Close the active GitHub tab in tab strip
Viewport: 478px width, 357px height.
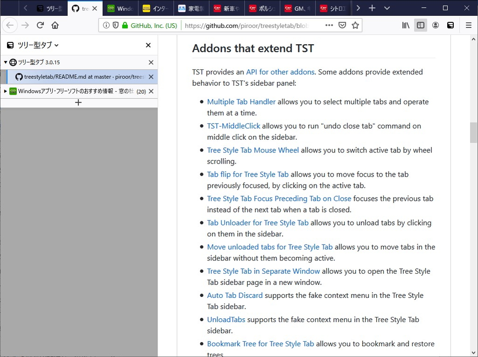(95, 8)
